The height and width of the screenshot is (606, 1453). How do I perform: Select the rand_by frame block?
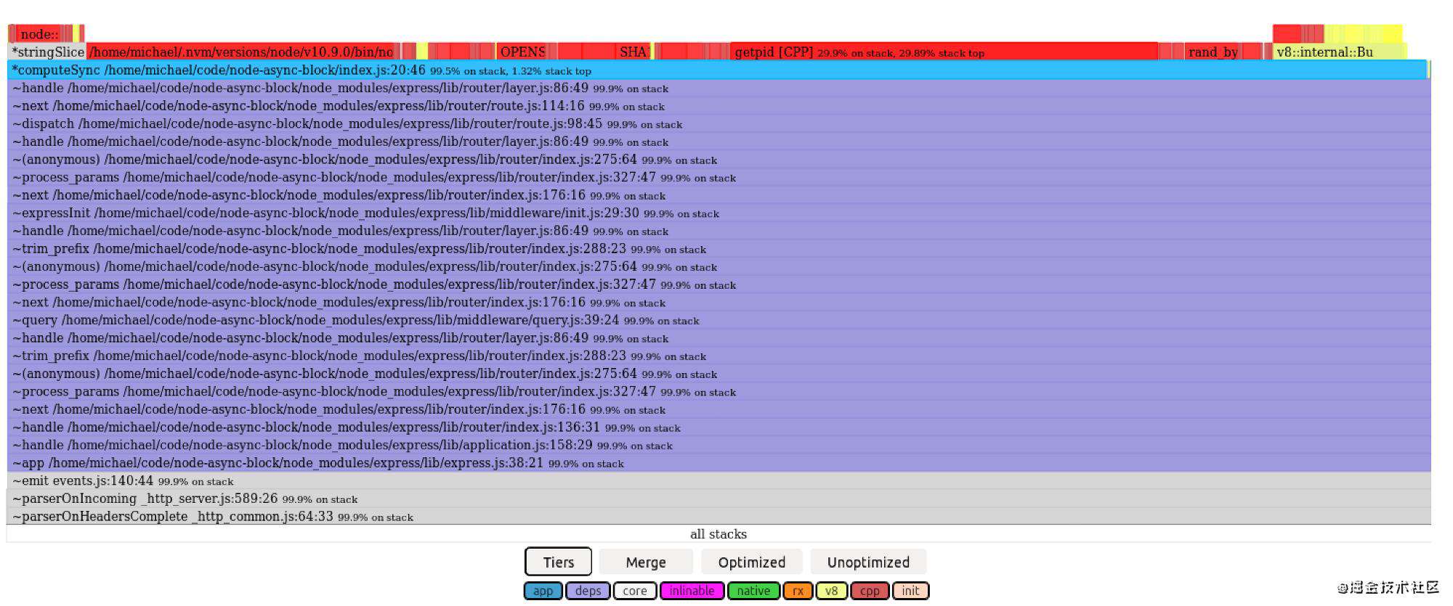coord(1213,52)
